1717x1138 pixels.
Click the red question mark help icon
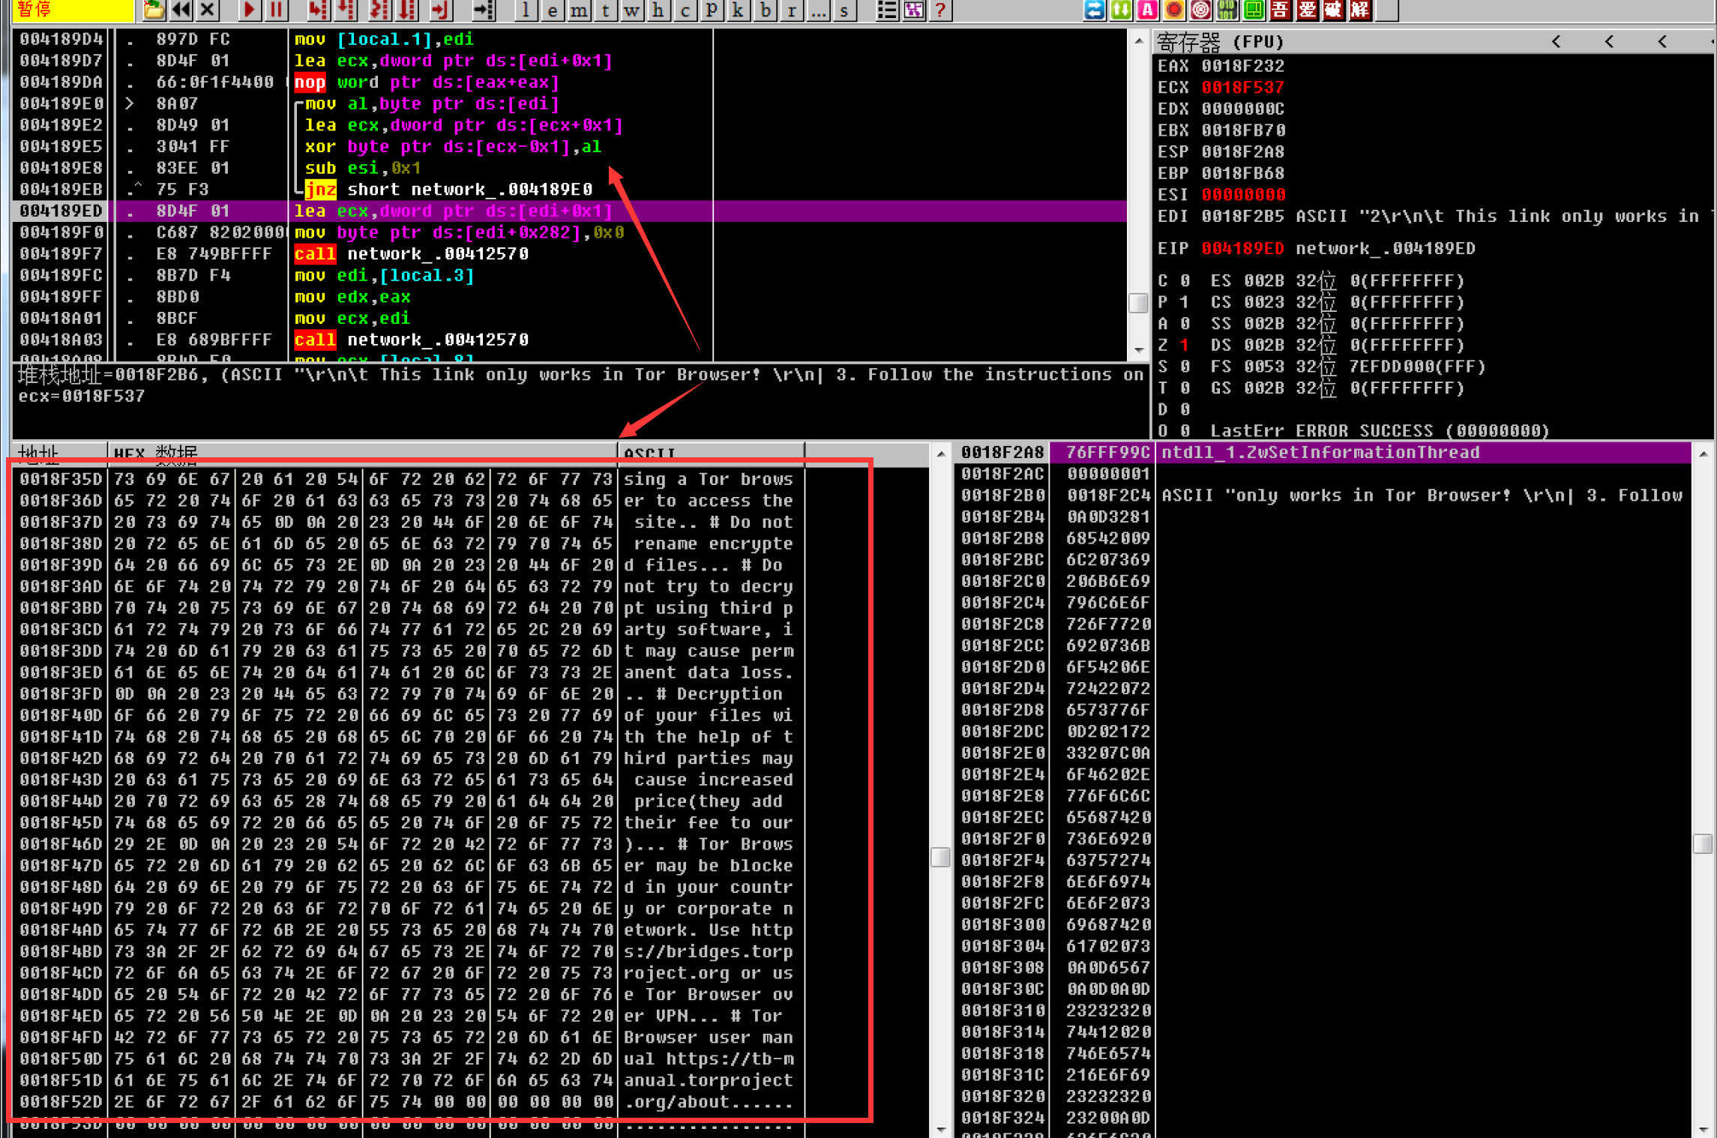pos(940,10)
